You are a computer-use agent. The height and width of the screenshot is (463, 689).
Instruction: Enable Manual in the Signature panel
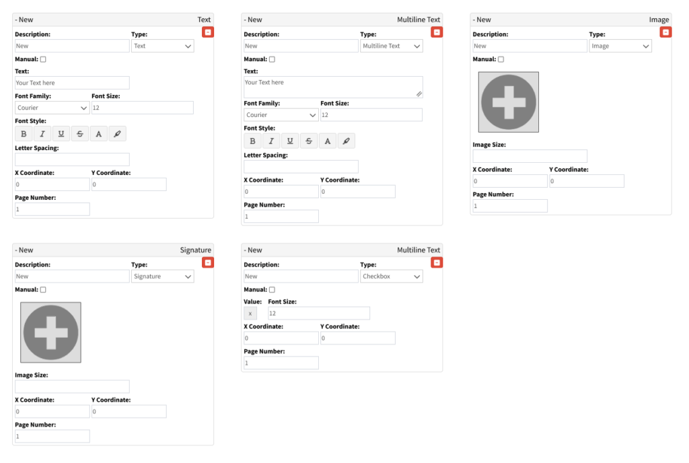coord(43,290)
